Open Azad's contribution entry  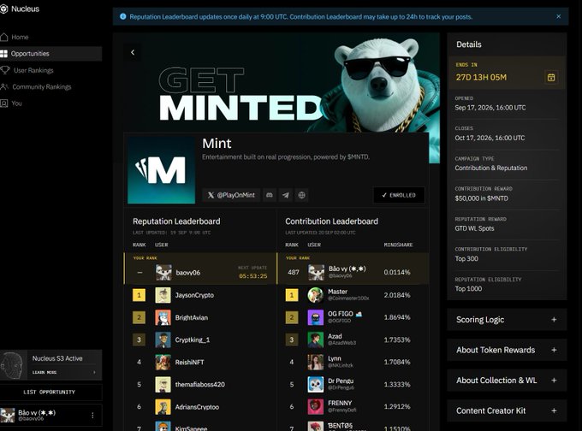[x=353, y=339]
